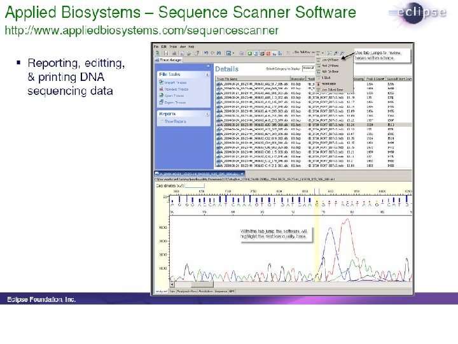Switch to the Annotation tab
This screenshot has height=344, width=458.
click(x=206, y=292)
